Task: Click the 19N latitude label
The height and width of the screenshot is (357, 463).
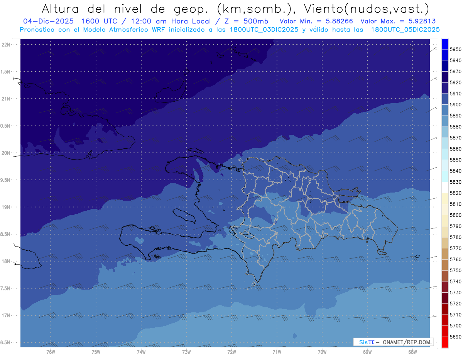Action: coord(6,207)
